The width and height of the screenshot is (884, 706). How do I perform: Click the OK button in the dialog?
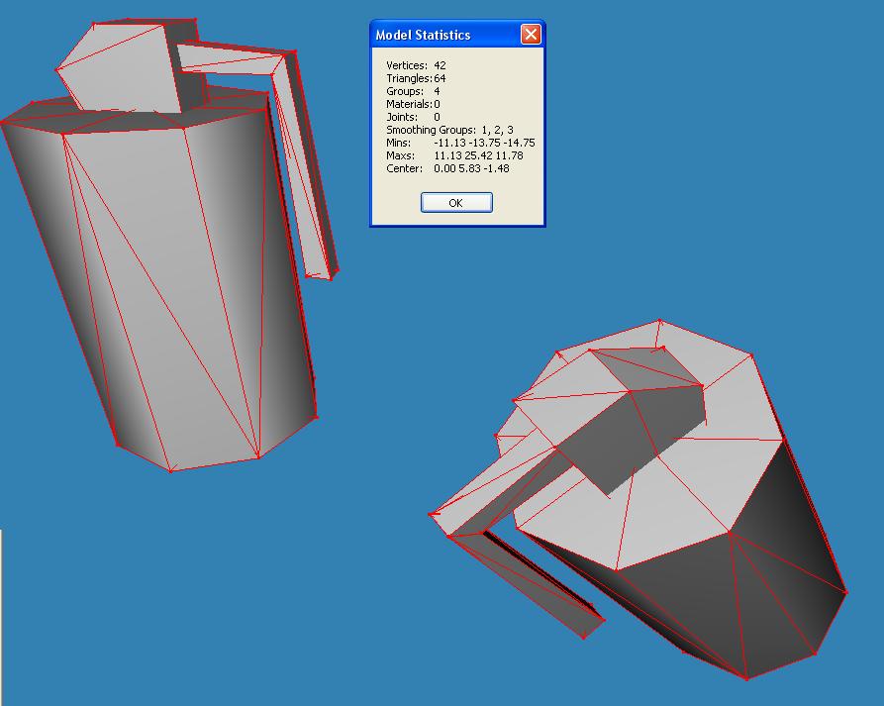[456, 203]
